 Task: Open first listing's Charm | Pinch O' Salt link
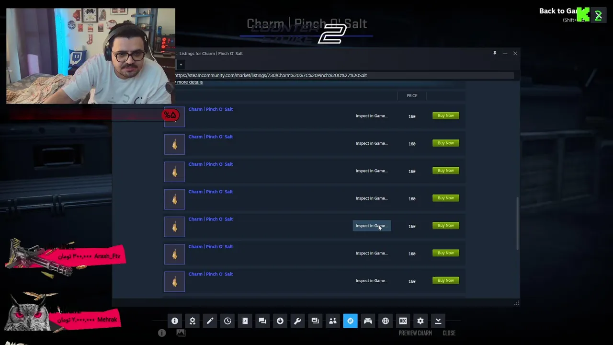211,109
